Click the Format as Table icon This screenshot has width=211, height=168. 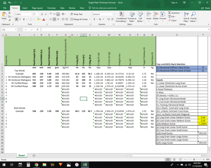tap(132, 14)
